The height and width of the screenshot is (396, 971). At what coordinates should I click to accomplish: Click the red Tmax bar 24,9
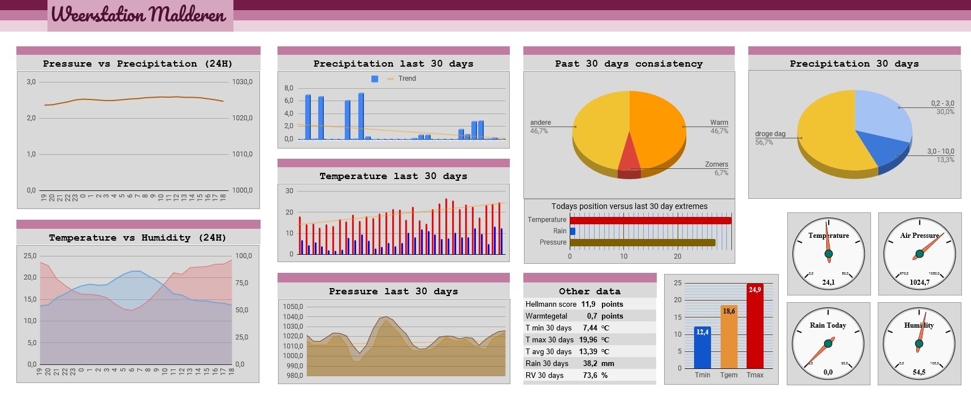pos(755,326)
